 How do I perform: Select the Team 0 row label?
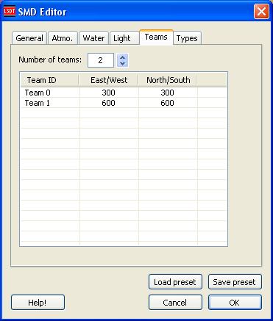click(x=38, y=93)
